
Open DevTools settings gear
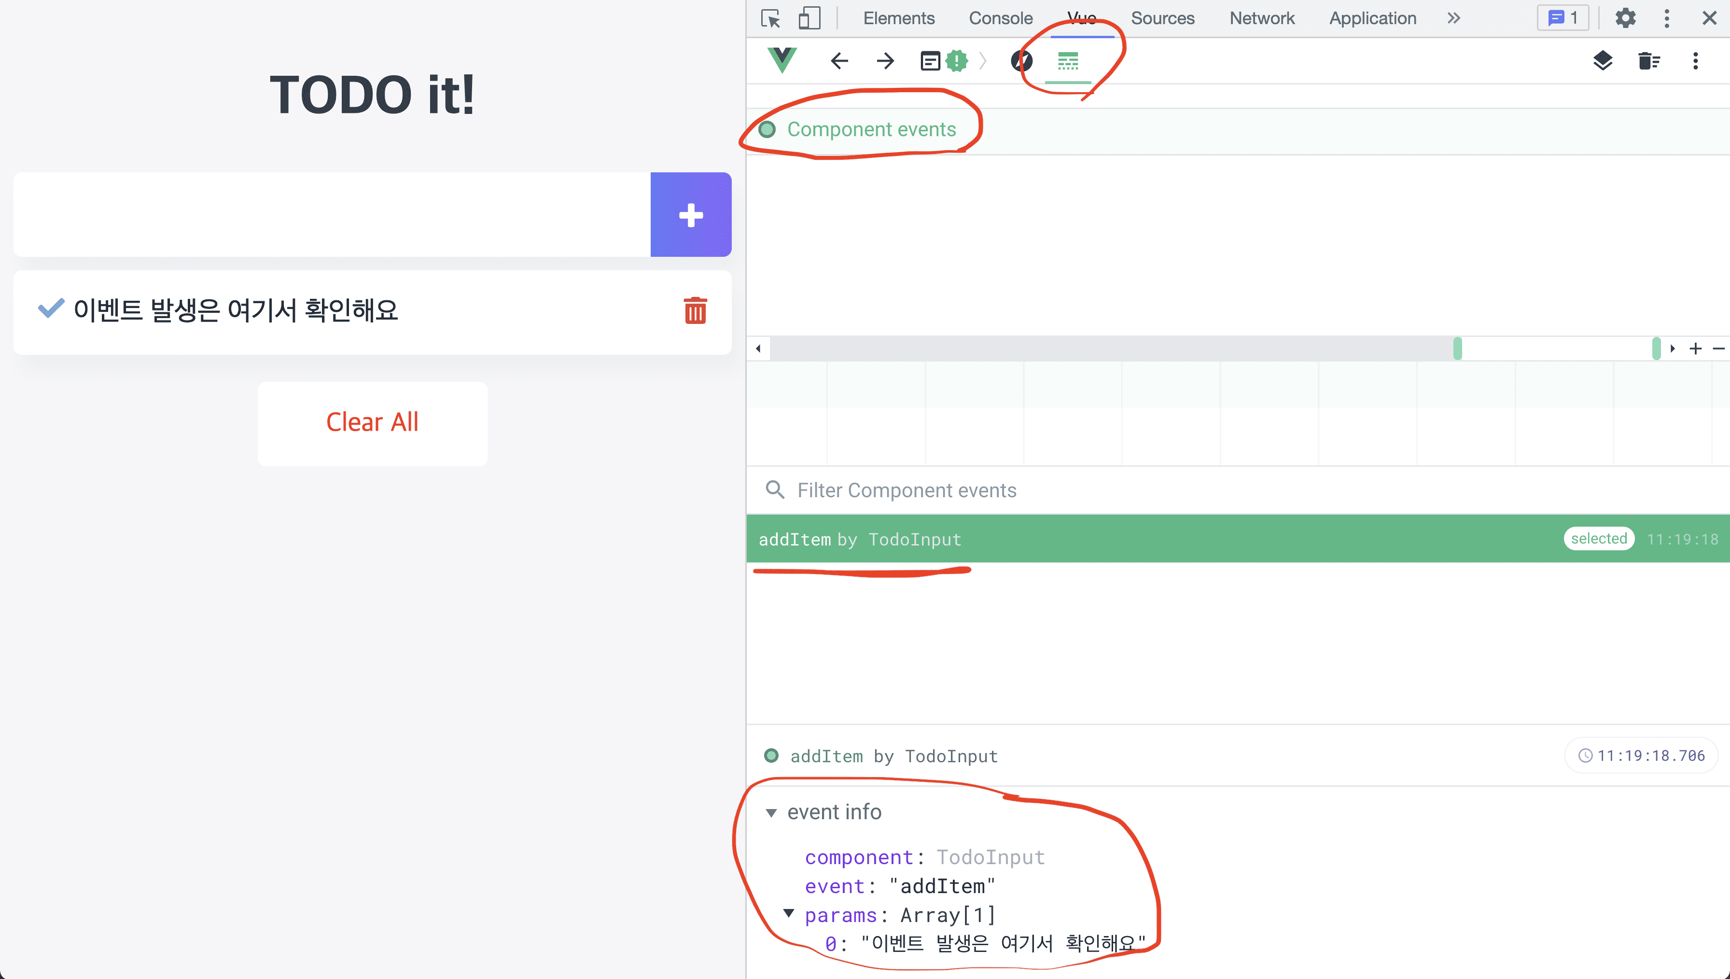pos(1625,18)
